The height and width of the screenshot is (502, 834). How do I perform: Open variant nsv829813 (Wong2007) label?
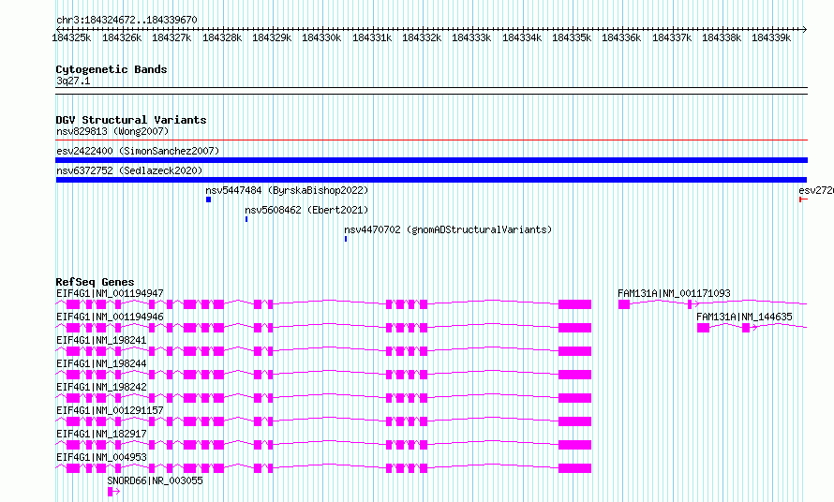pos(112,131)
